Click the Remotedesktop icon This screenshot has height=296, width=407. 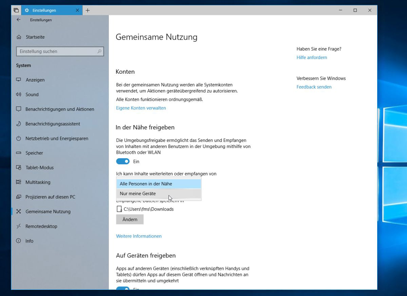18,226
